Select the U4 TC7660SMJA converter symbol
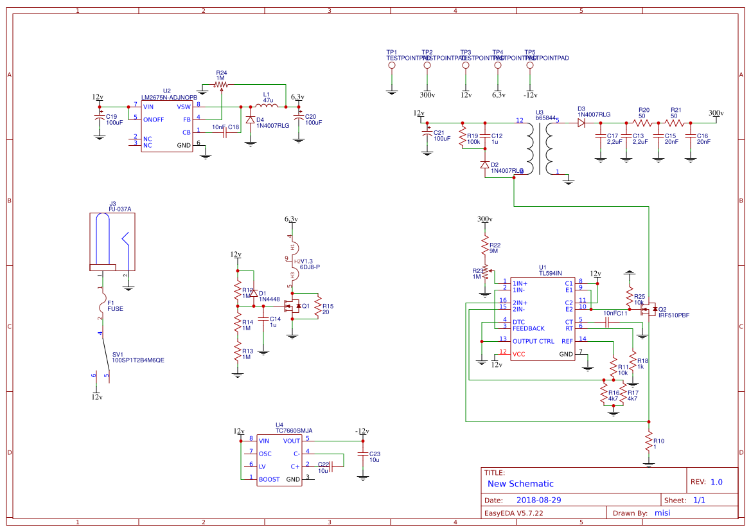The height and width of the screenshot is (532, 751). [279, 459]
